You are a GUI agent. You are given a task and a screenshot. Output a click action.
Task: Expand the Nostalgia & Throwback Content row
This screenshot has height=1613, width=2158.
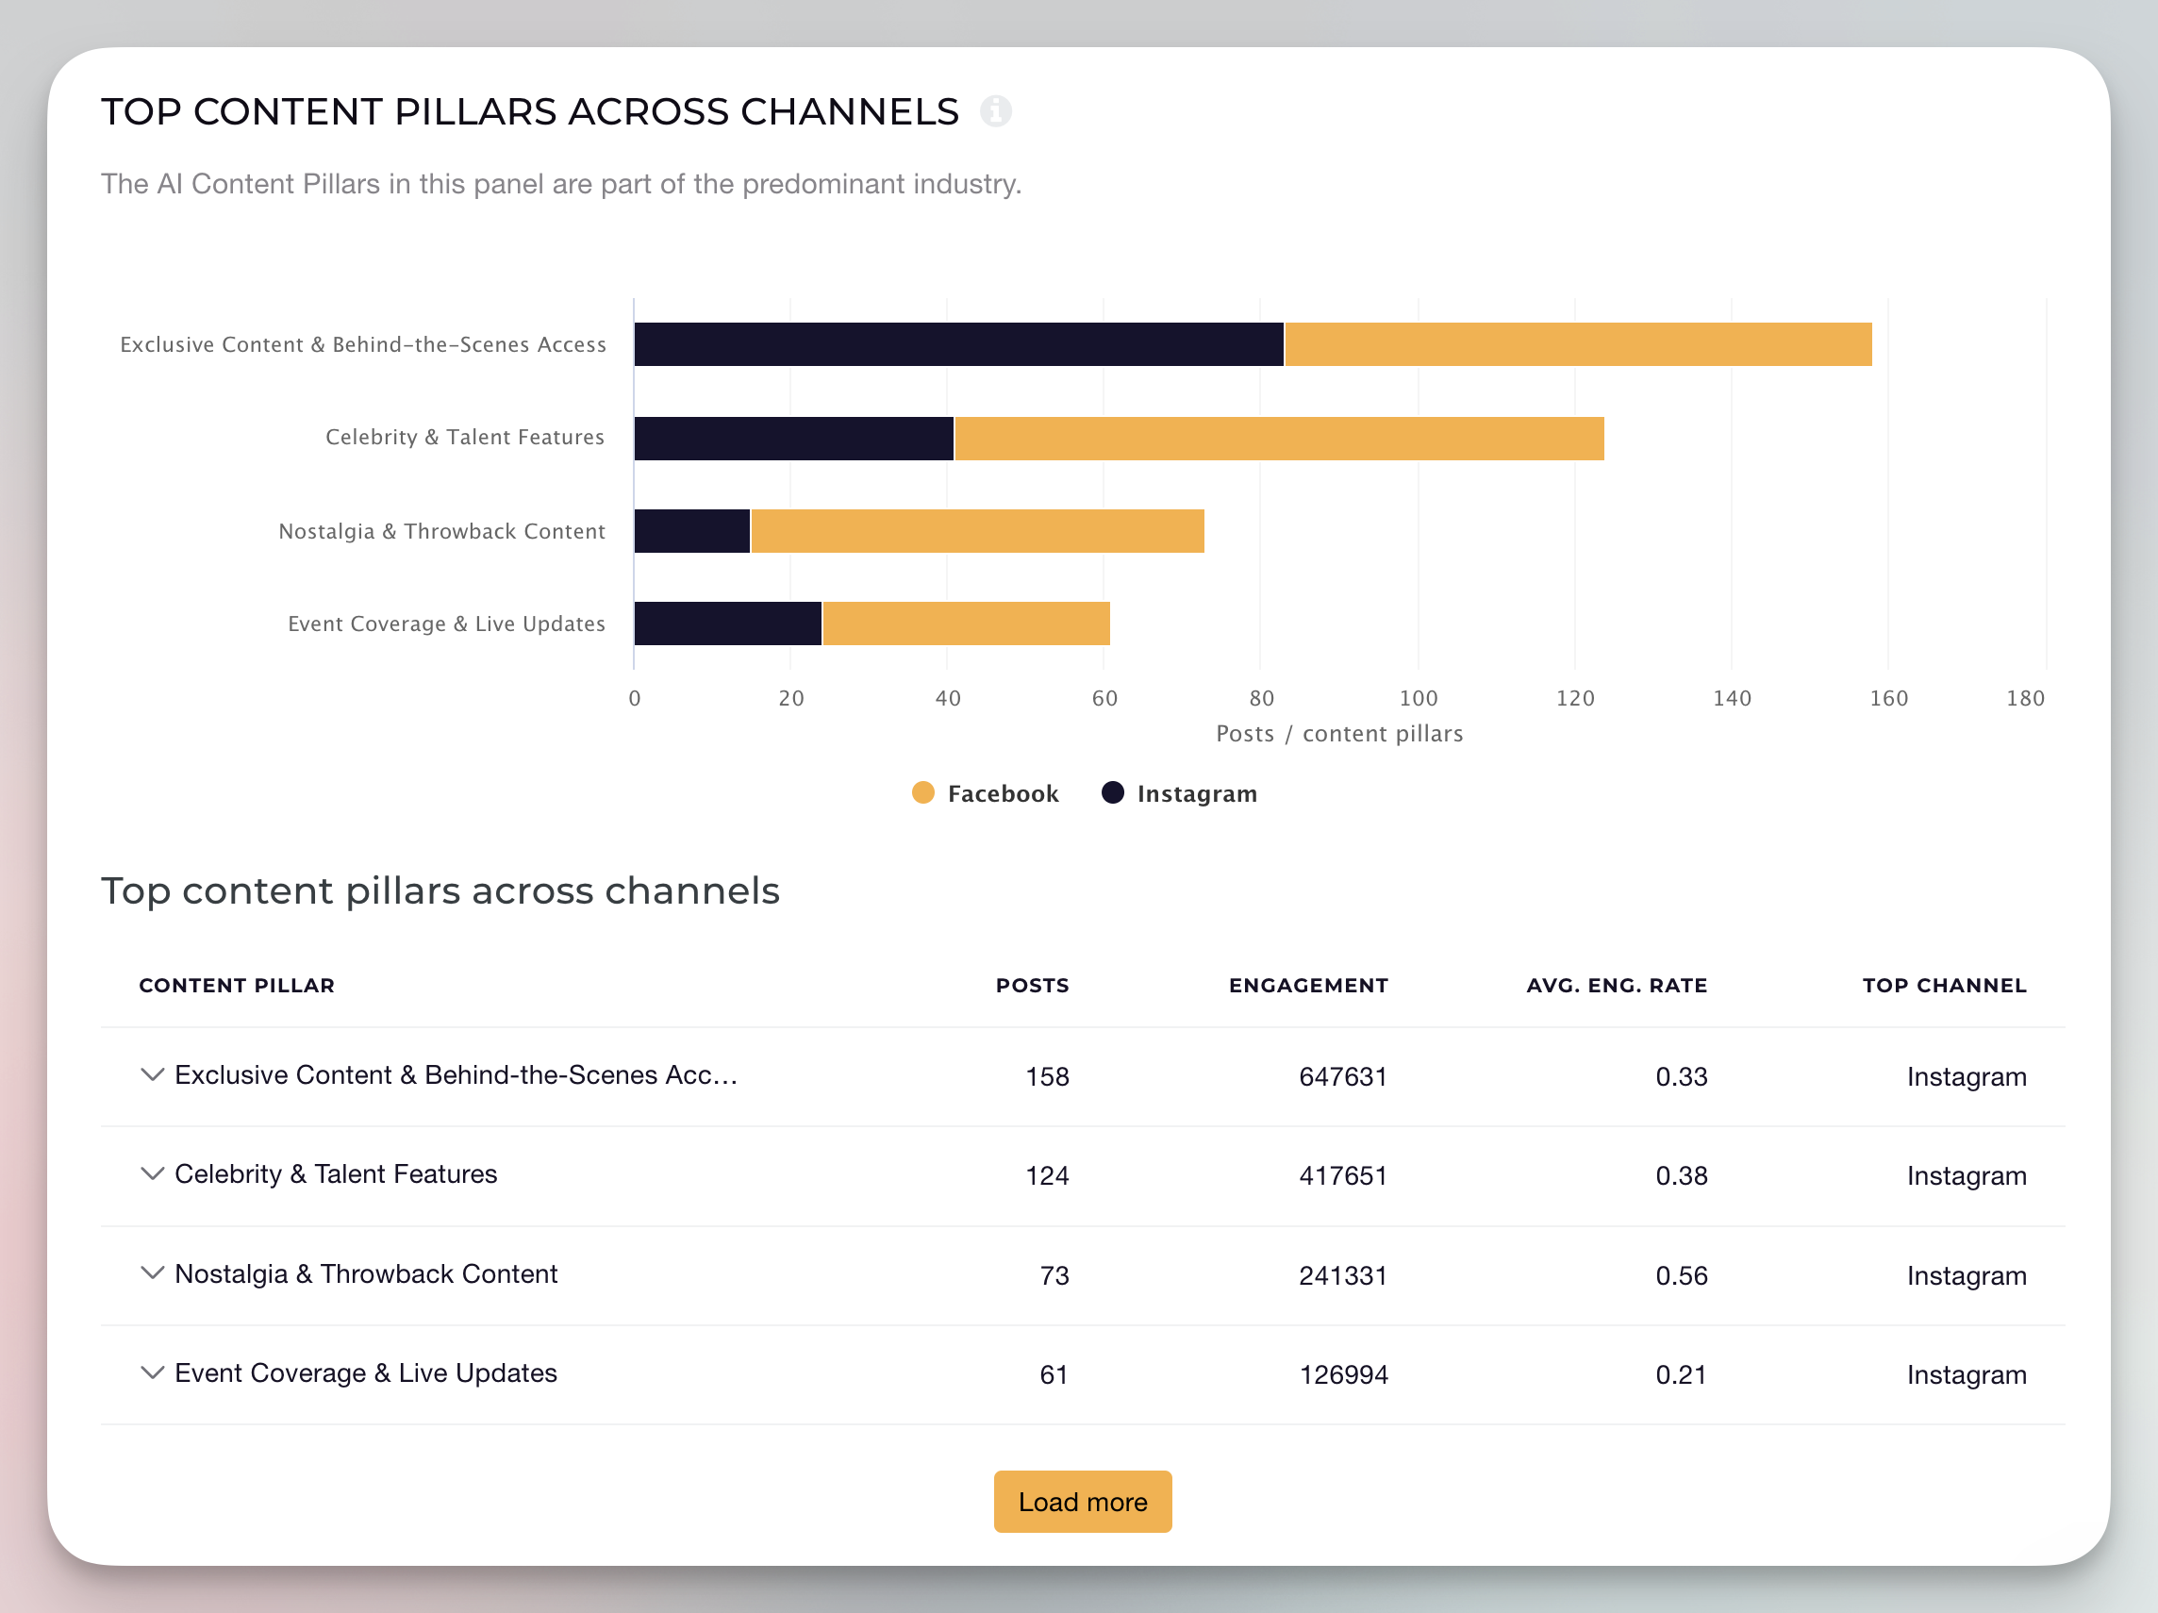pyautogui.click(x=152, y=1272)
